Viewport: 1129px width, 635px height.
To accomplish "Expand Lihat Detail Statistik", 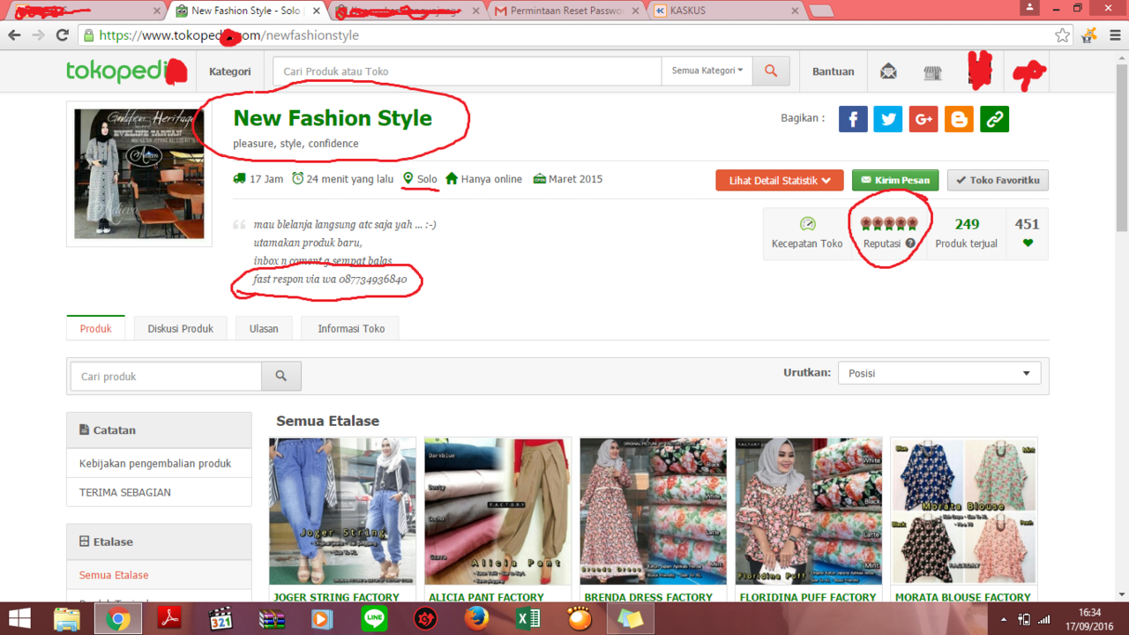I will [x=780, y=181].
